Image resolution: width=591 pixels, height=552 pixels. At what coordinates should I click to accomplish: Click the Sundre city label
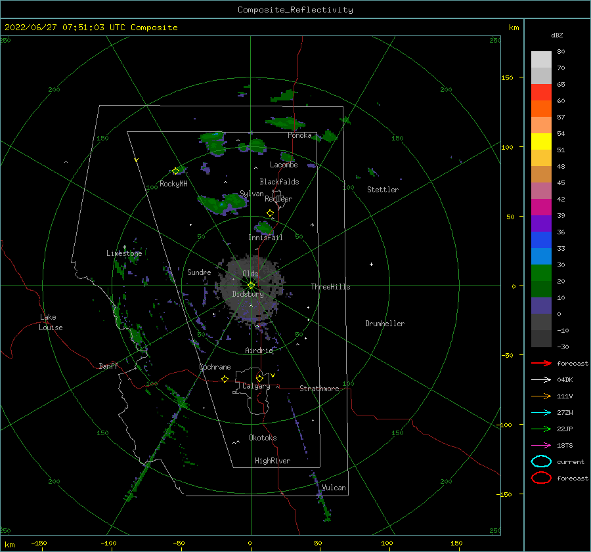coord(199,272)
